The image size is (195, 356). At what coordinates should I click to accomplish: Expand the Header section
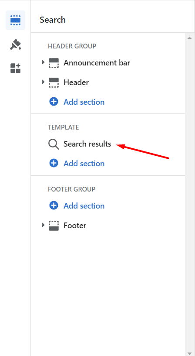click(43, 82)
